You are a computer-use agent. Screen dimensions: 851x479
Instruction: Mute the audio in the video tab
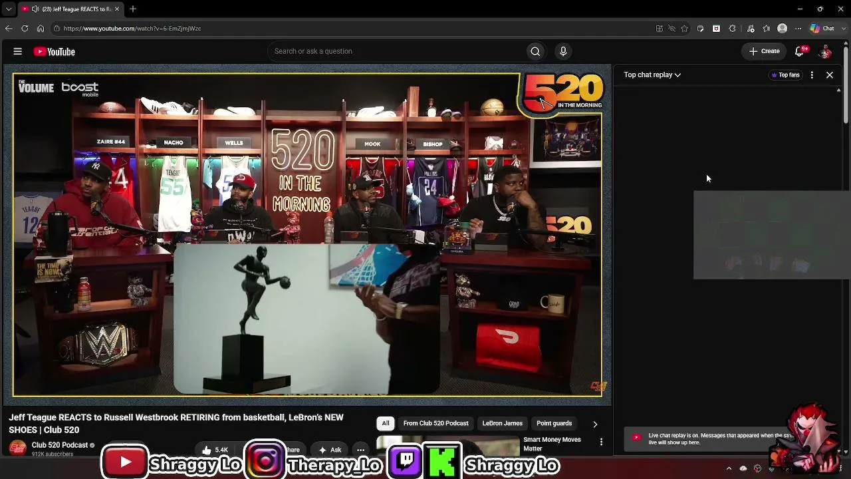pos(35,9)
